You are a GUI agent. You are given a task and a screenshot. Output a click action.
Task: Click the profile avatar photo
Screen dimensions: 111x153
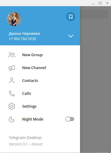point(14,19)
